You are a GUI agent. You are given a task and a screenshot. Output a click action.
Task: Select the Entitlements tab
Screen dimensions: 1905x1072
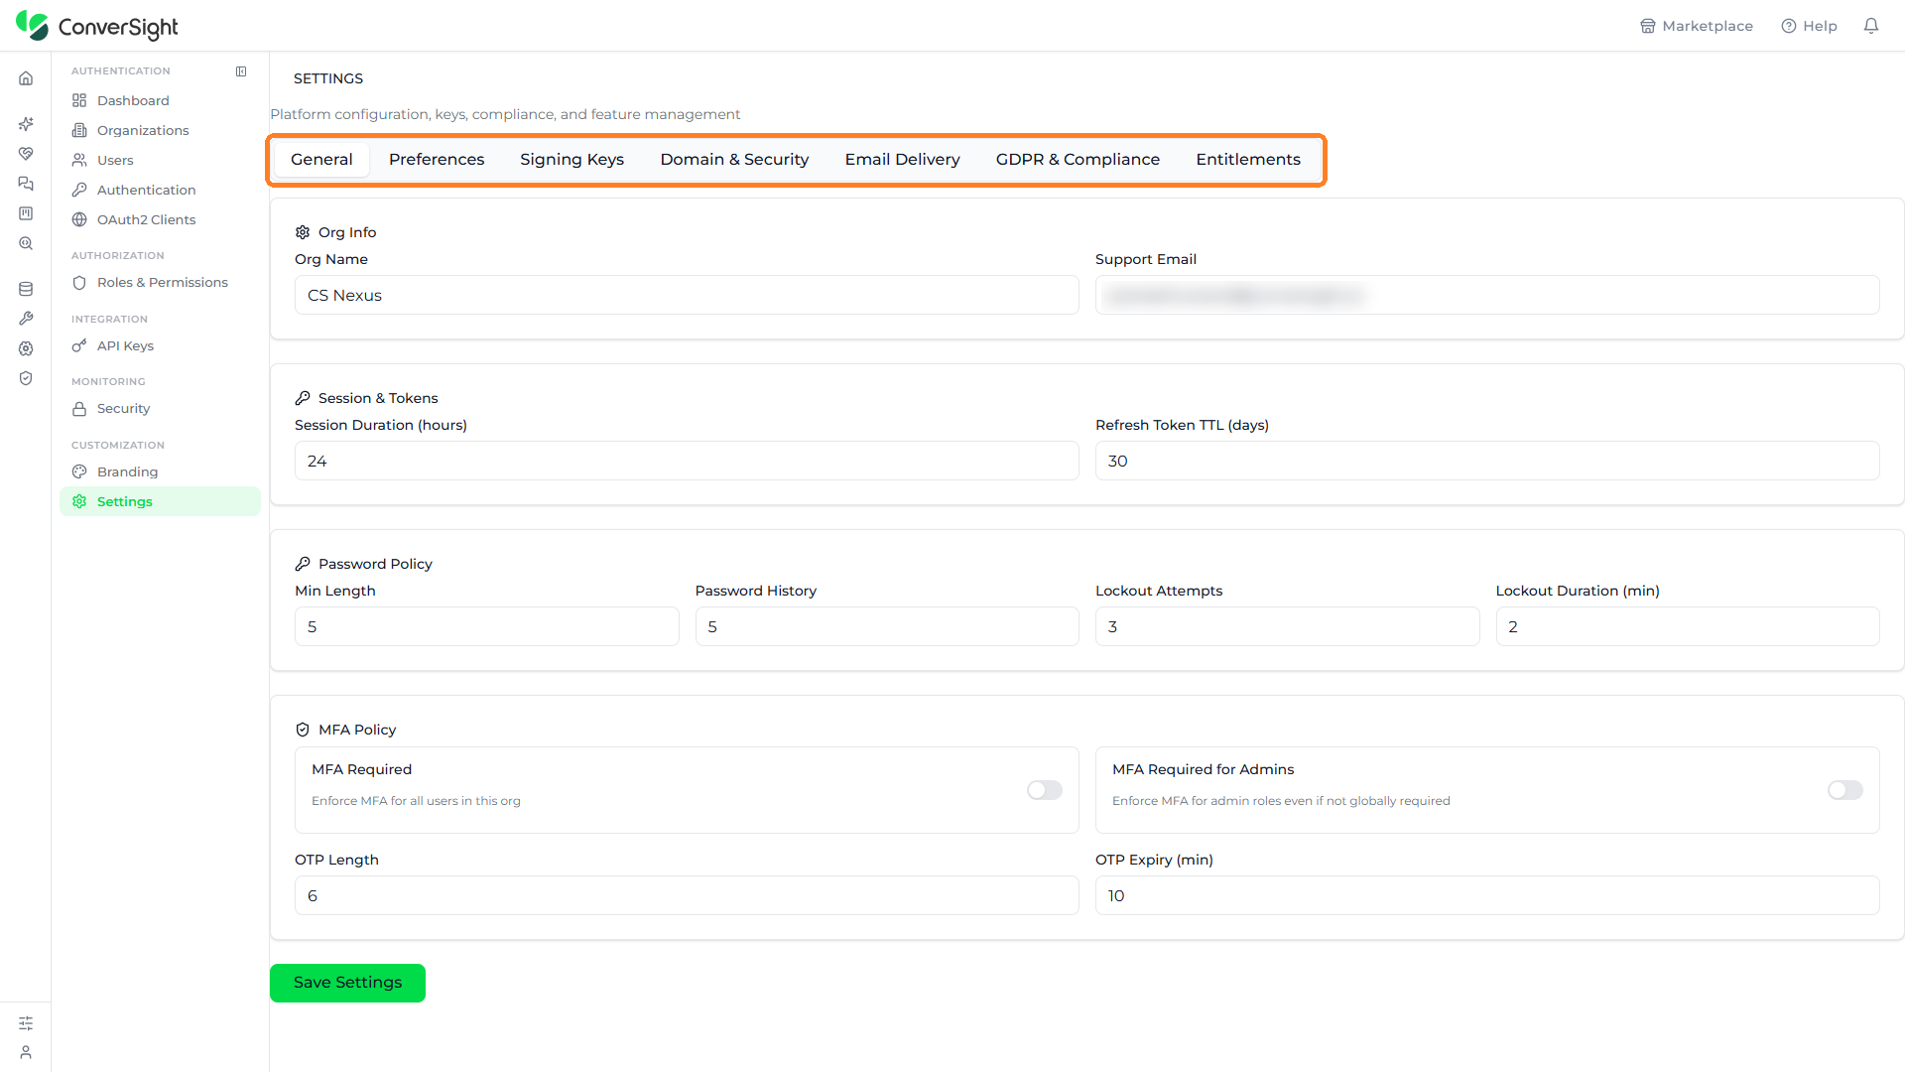(x=1248, y=160)
